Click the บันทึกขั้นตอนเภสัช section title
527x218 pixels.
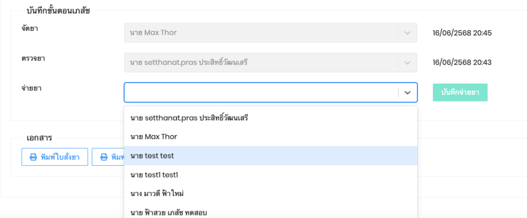point(58,11)
